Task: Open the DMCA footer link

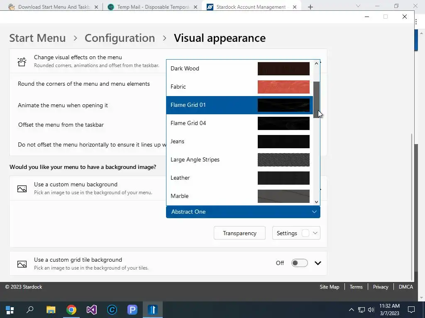Action: 406,287
